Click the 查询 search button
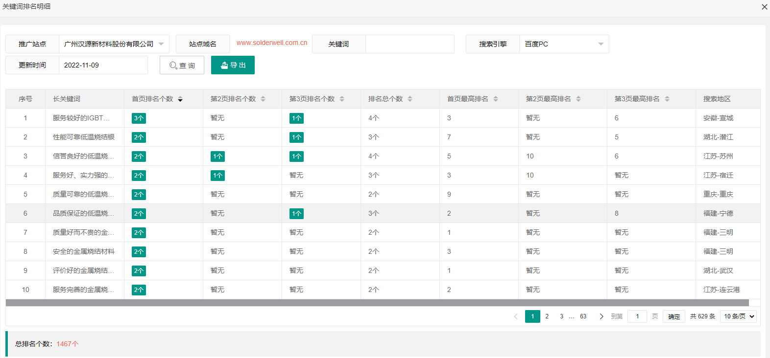Viewport: 770px width, 358px height. (x=182, y=65)
